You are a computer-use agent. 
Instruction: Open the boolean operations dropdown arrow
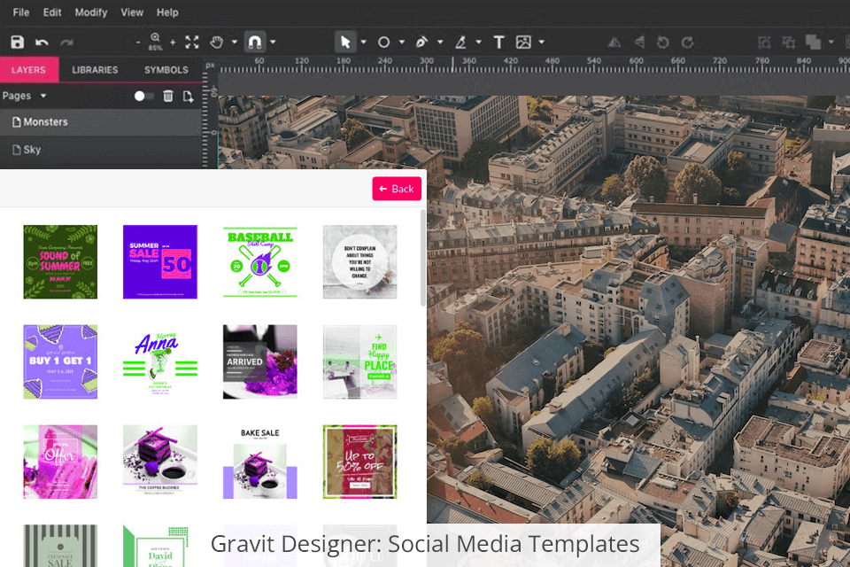831,42
